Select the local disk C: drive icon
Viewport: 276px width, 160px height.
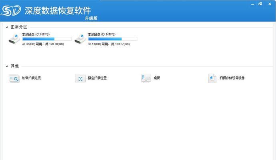click(14, 39)
